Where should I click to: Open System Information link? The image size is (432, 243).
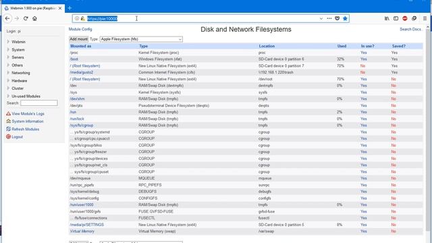(x=28, y=122)
